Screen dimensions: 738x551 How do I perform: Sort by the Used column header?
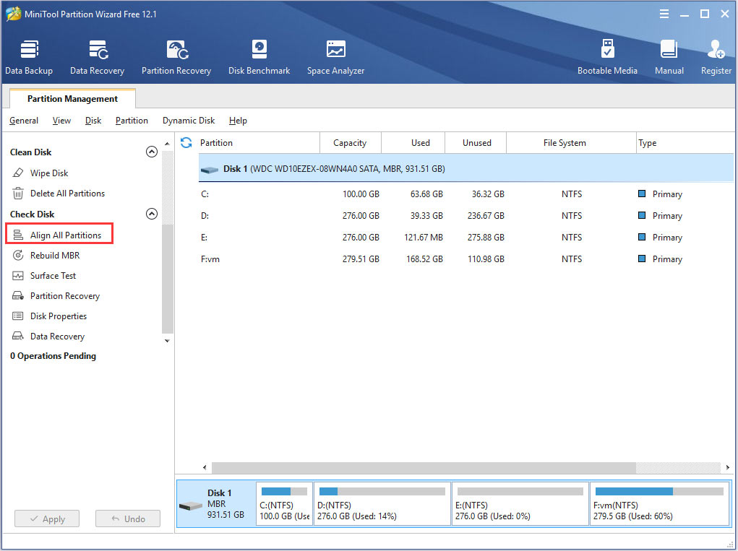413,142
